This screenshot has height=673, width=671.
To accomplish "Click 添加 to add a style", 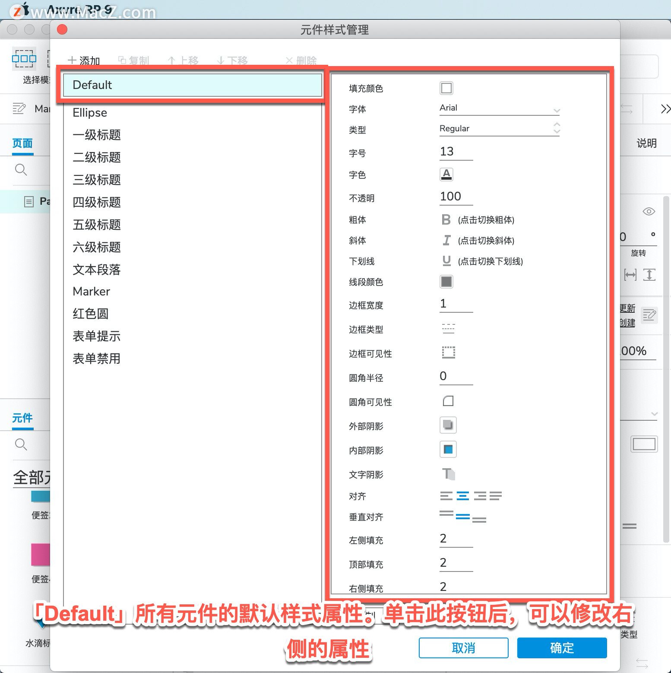I will 84,60.
